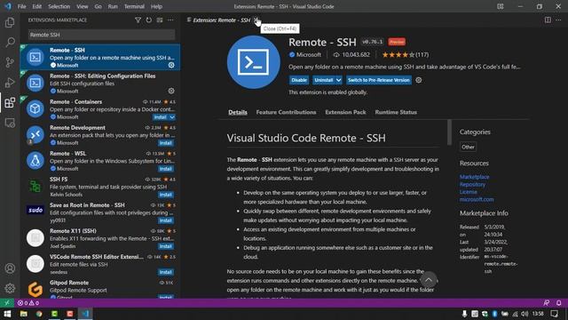Image resolution: width=568 pixels, height=320 pixels.
Task: Open remote window indicator in status bar
Action: (x=7, y=302)
